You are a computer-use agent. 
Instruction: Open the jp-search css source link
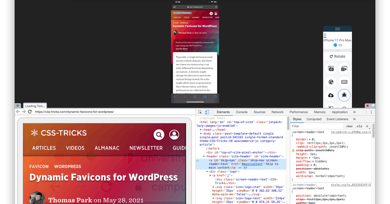tap(351, 132)
